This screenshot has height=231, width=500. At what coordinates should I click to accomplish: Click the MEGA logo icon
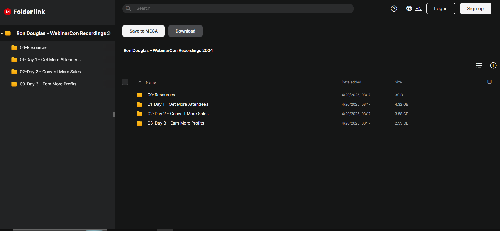pos(8,12)
